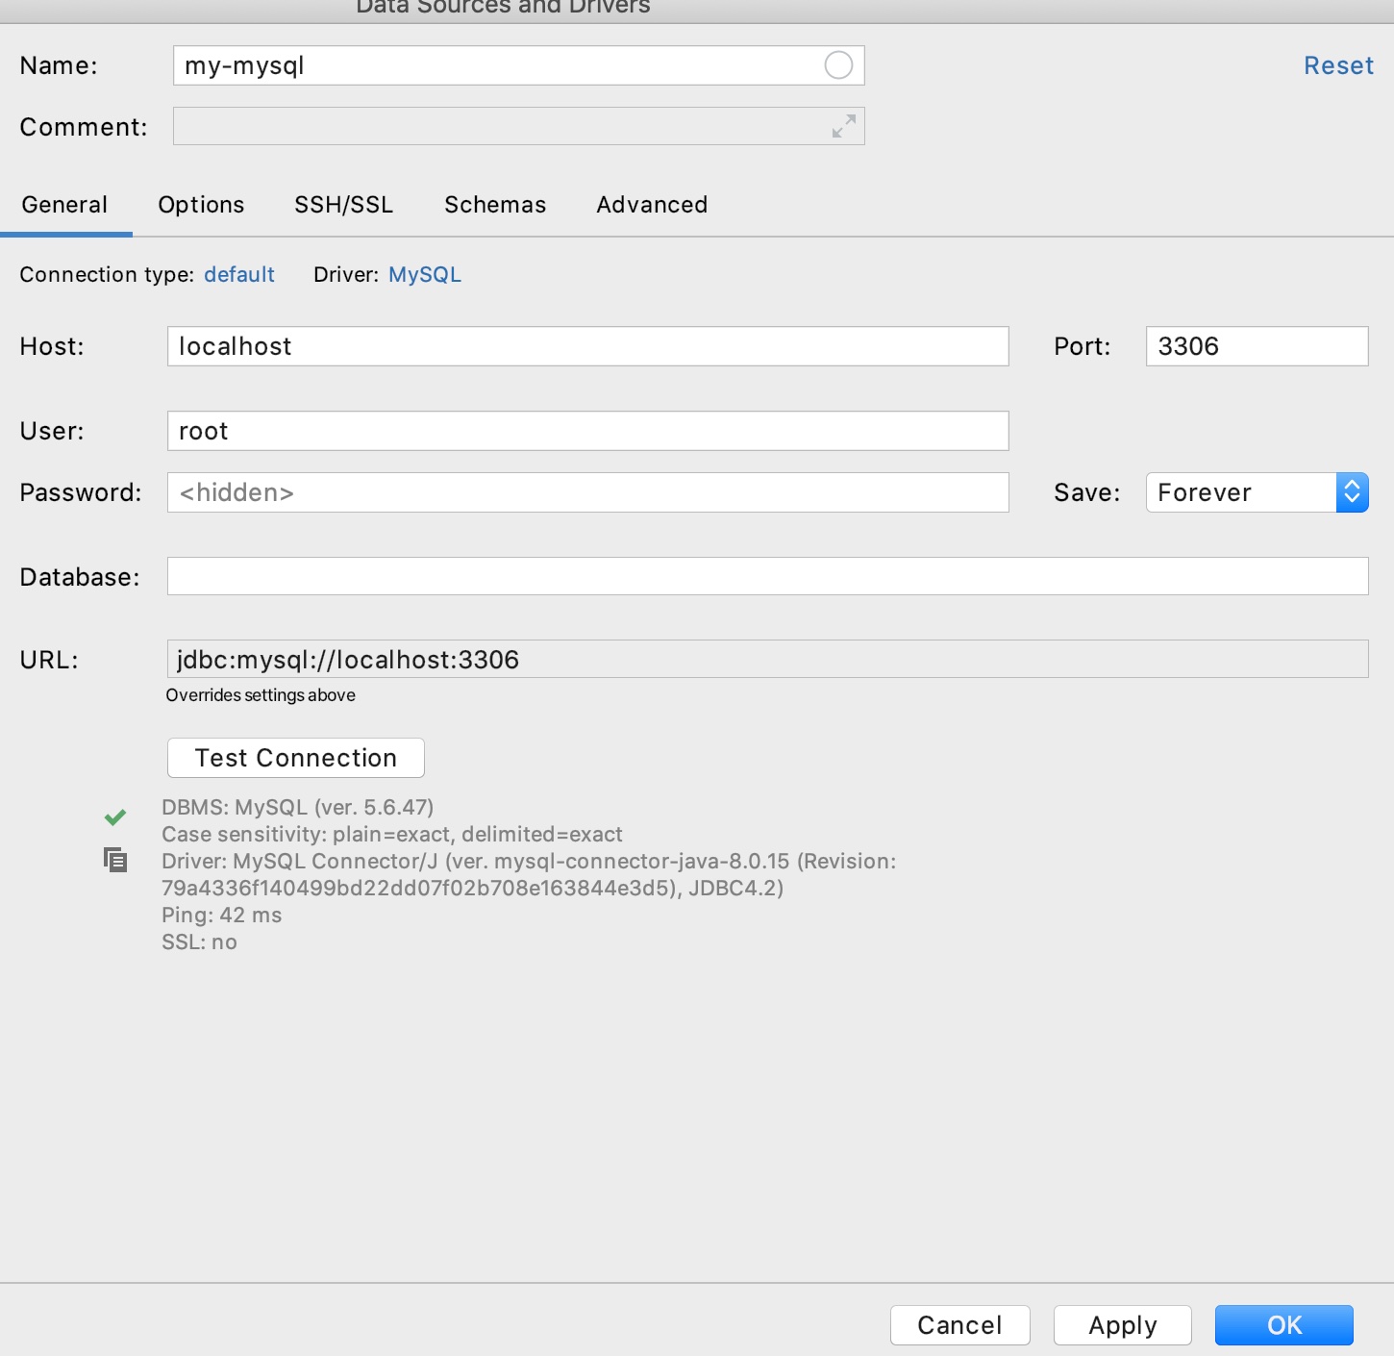Expand the Comment field using the arrows icon
Image resolution: width=1394 pixels, height=1356 pixels.
click(x=844, y=126)
